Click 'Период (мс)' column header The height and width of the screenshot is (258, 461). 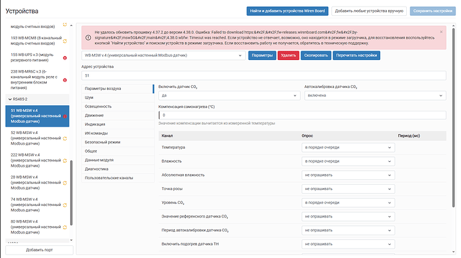click(x=409, y=136)
